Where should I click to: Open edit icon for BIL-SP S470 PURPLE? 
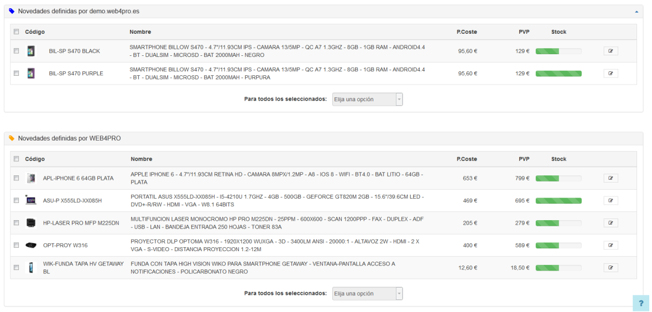(611, 73)
